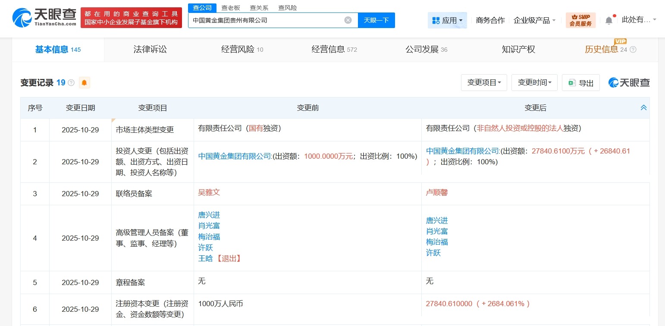
Task: Collapse the table using the double-chevron icon
Action: click(643, 107)
